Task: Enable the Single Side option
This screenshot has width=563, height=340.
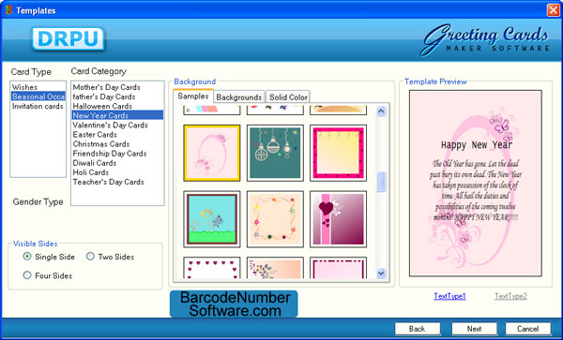Action: (27, 257)
